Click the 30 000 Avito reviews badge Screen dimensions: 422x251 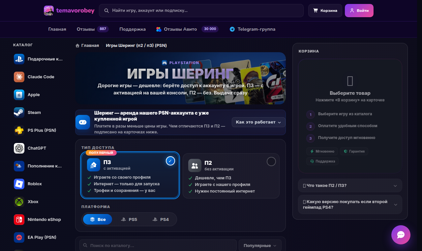pos(210,29)
